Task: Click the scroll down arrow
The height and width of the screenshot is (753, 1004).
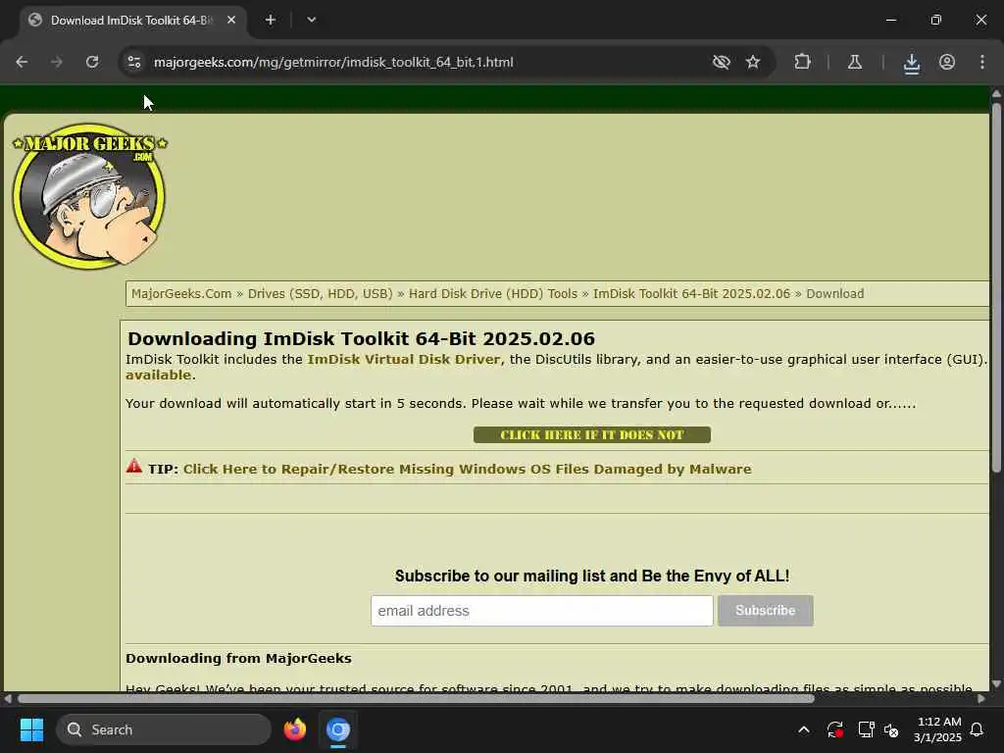Action: [x=996, y=683]
